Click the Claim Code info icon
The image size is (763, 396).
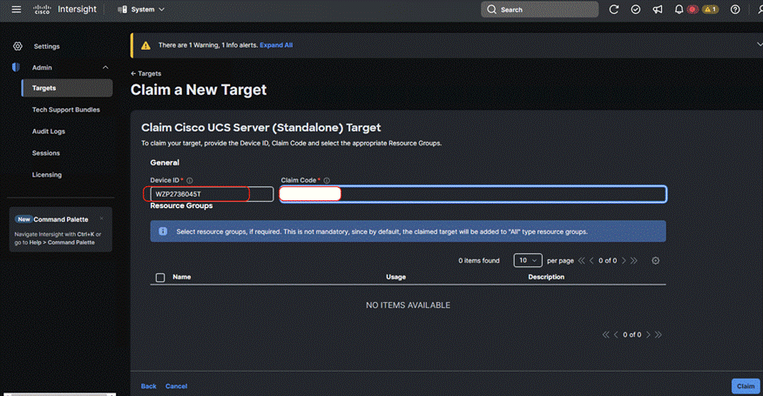coord(327,180)
